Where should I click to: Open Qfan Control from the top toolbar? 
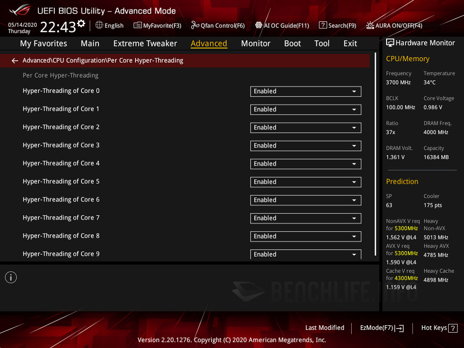click(218, 26)
